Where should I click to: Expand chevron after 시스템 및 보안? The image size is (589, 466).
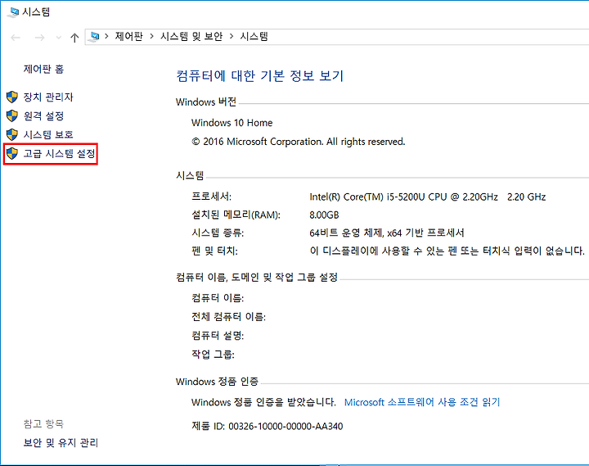pos(232,37)
